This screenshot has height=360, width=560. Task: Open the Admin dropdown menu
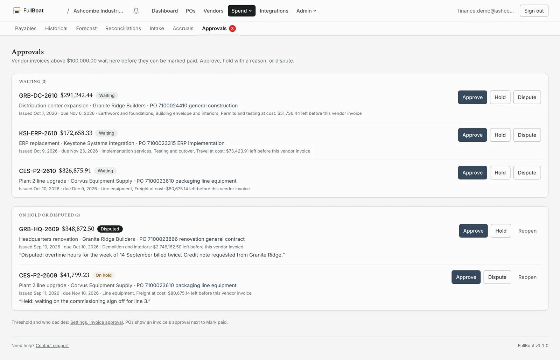(x=306, y=11)
